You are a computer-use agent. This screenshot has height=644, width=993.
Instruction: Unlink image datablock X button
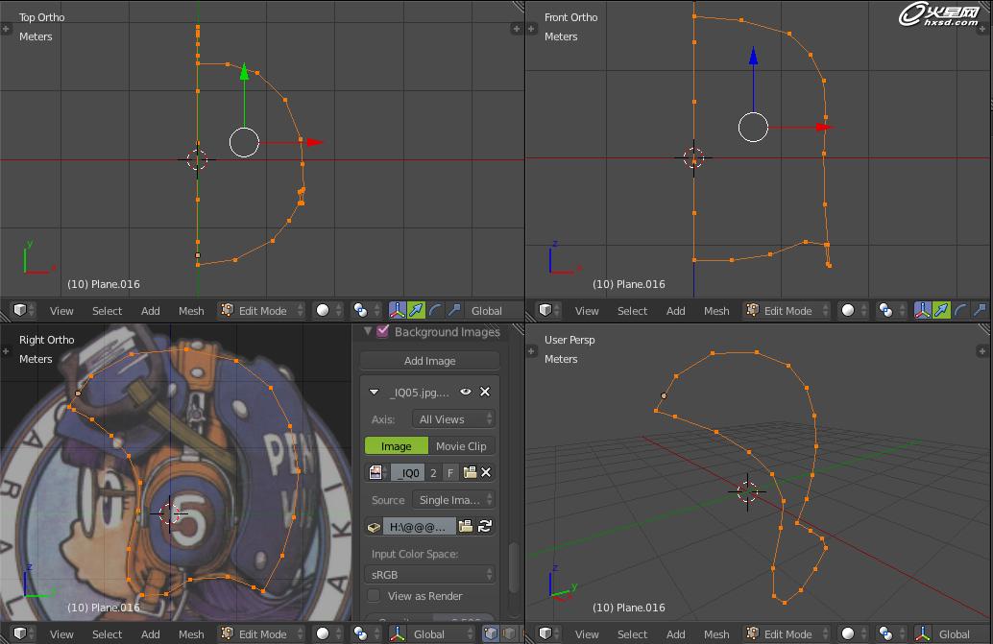486,472
